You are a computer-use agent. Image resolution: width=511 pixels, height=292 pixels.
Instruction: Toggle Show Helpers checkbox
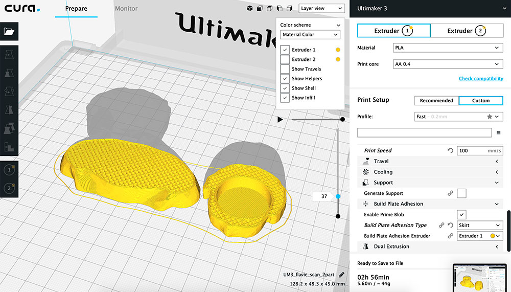click(285, 79)
